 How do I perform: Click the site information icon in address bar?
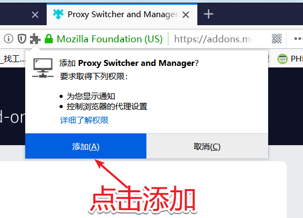(x=9, y=39)
